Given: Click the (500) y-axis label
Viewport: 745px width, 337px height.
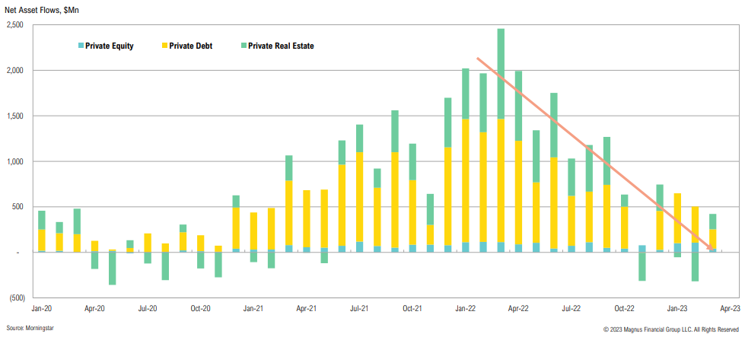Looking at the screenshot, I should (17, 297).
